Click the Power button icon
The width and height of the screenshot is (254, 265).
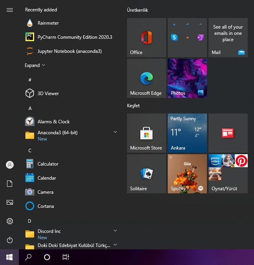[10, 240]
